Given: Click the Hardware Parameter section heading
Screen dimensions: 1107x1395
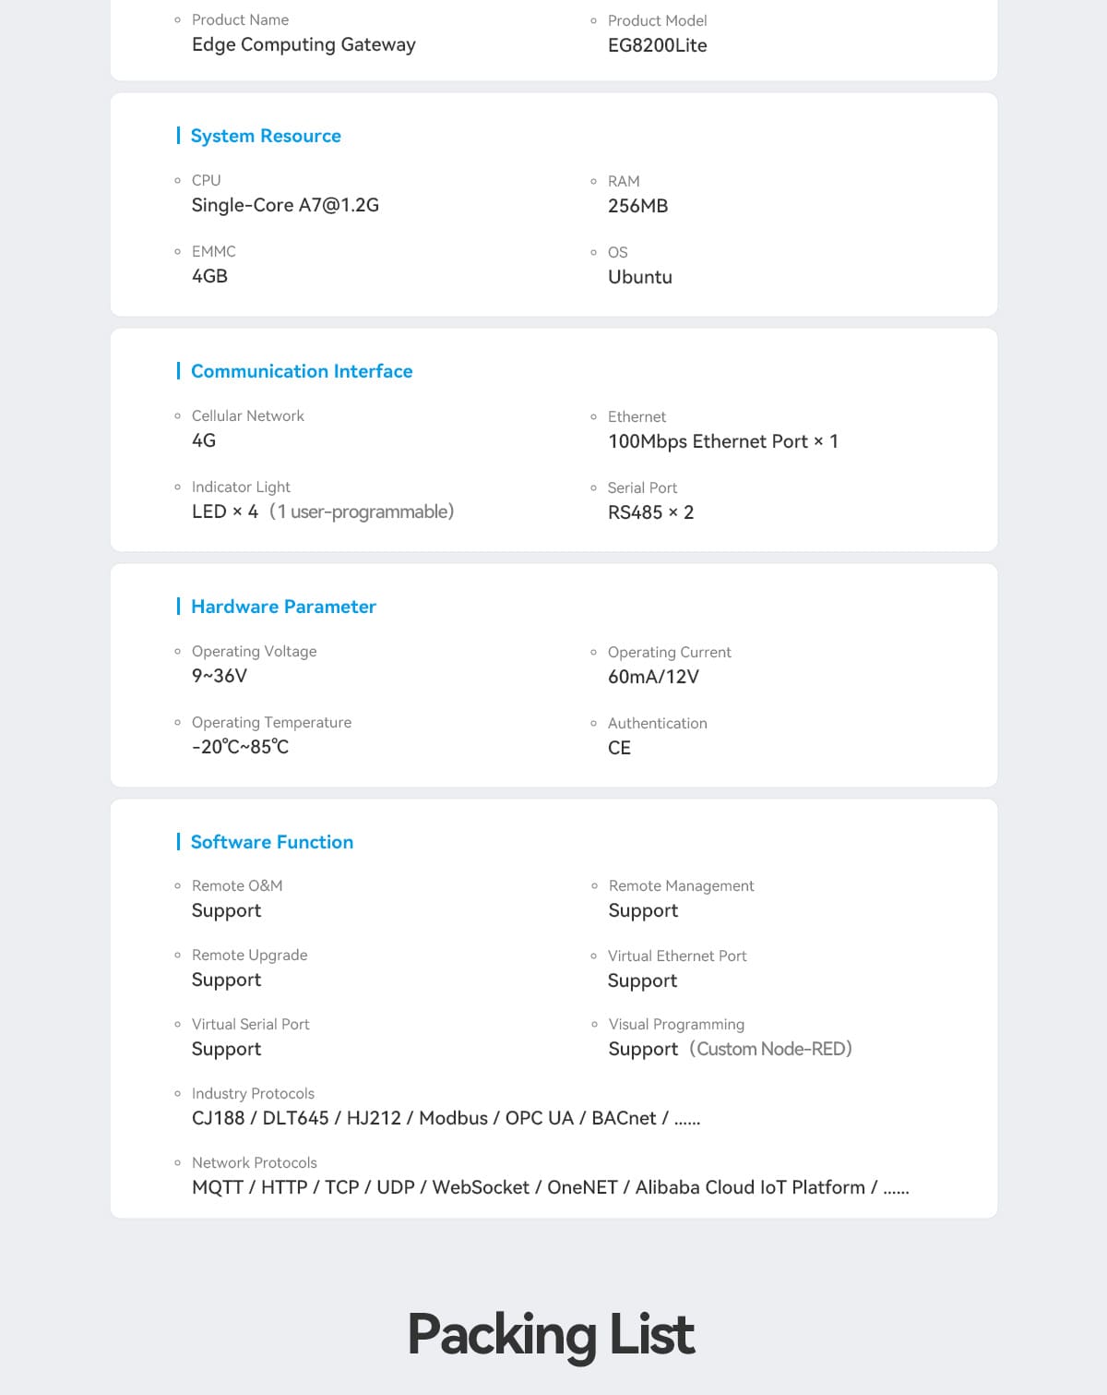Looking at the screenshot, I should pos(283,607).
